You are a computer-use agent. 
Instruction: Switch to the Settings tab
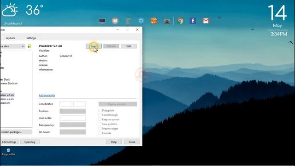(31, 38)
